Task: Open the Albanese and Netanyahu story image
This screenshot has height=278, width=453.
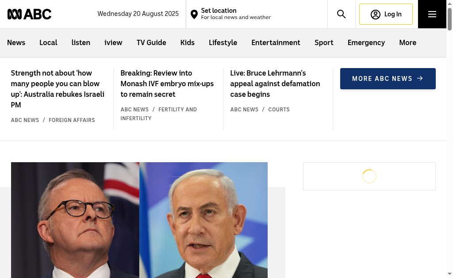Action: 139,220
